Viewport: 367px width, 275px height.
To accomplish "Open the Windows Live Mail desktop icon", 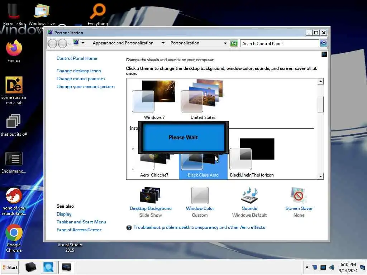I will point(42,14).
